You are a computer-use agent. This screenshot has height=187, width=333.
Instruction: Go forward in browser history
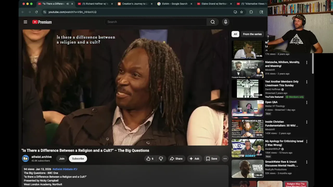pos(29,12)
